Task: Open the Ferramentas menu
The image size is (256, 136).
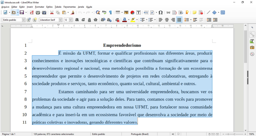Action: (x=70, y=7)
